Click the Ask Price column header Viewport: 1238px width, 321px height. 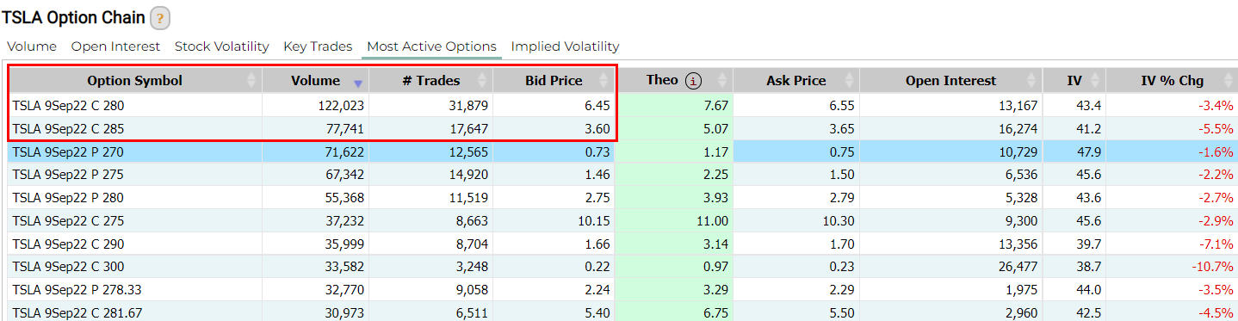coord(796,81)
